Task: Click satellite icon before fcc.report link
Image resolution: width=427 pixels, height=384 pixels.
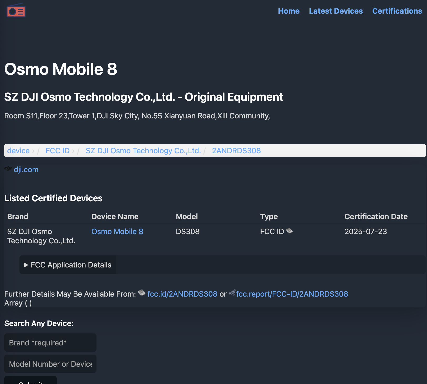Action: [x=232, y=293]
